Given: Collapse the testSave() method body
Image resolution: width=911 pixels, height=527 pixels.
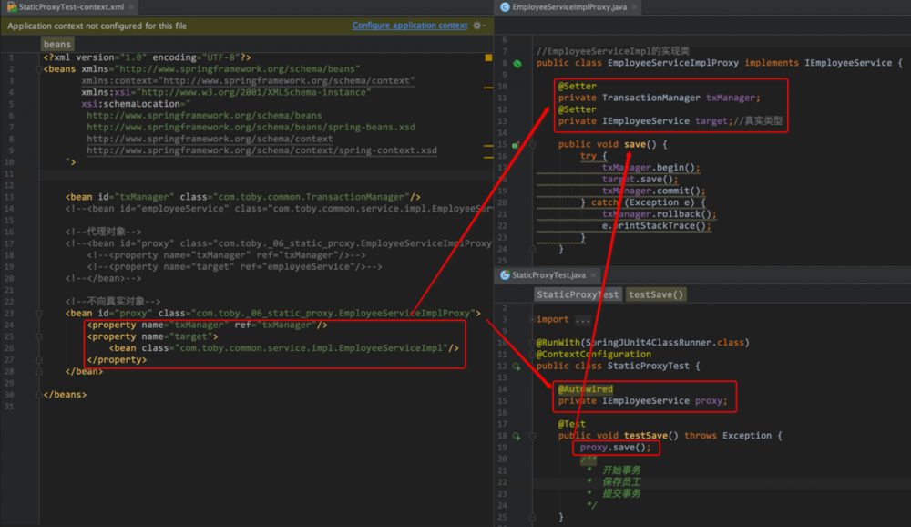Looking at the screenshot, I should [533, 436].
